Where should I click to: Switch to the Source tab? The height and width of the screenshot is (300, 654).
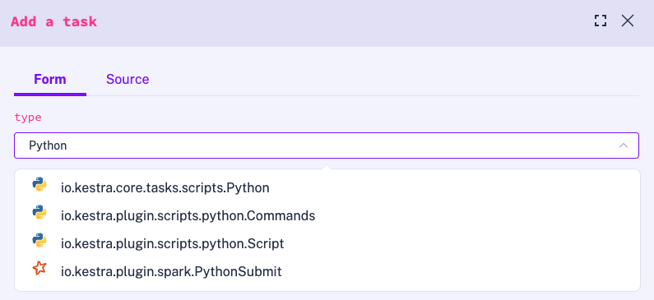[x=128, y=79]
